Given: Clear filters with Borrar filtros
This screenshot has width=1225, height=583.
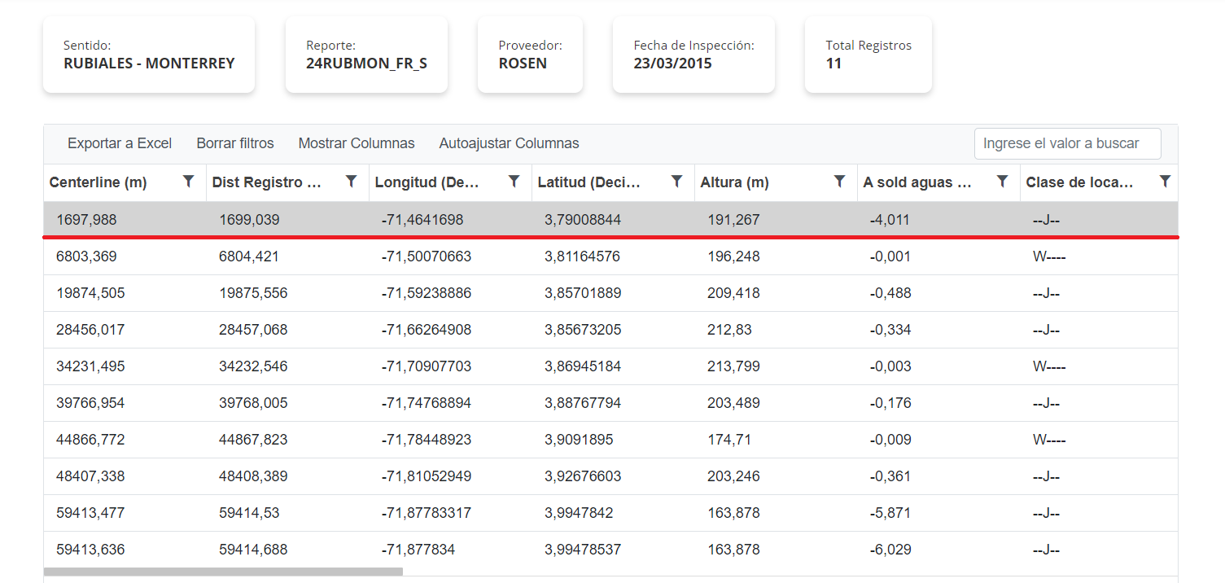Looking at the screenshot, I should (235, 143).
